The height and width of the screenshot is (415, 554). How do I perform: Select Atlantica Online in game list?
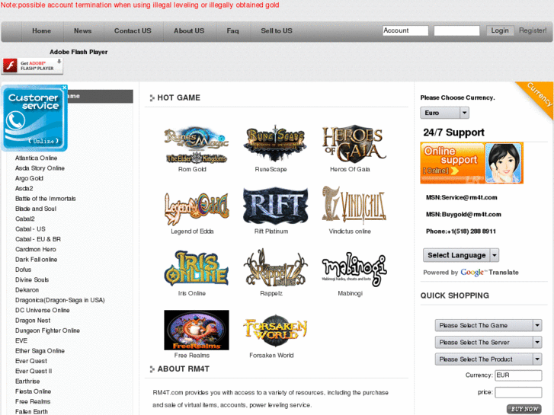(x=36, y=158)
